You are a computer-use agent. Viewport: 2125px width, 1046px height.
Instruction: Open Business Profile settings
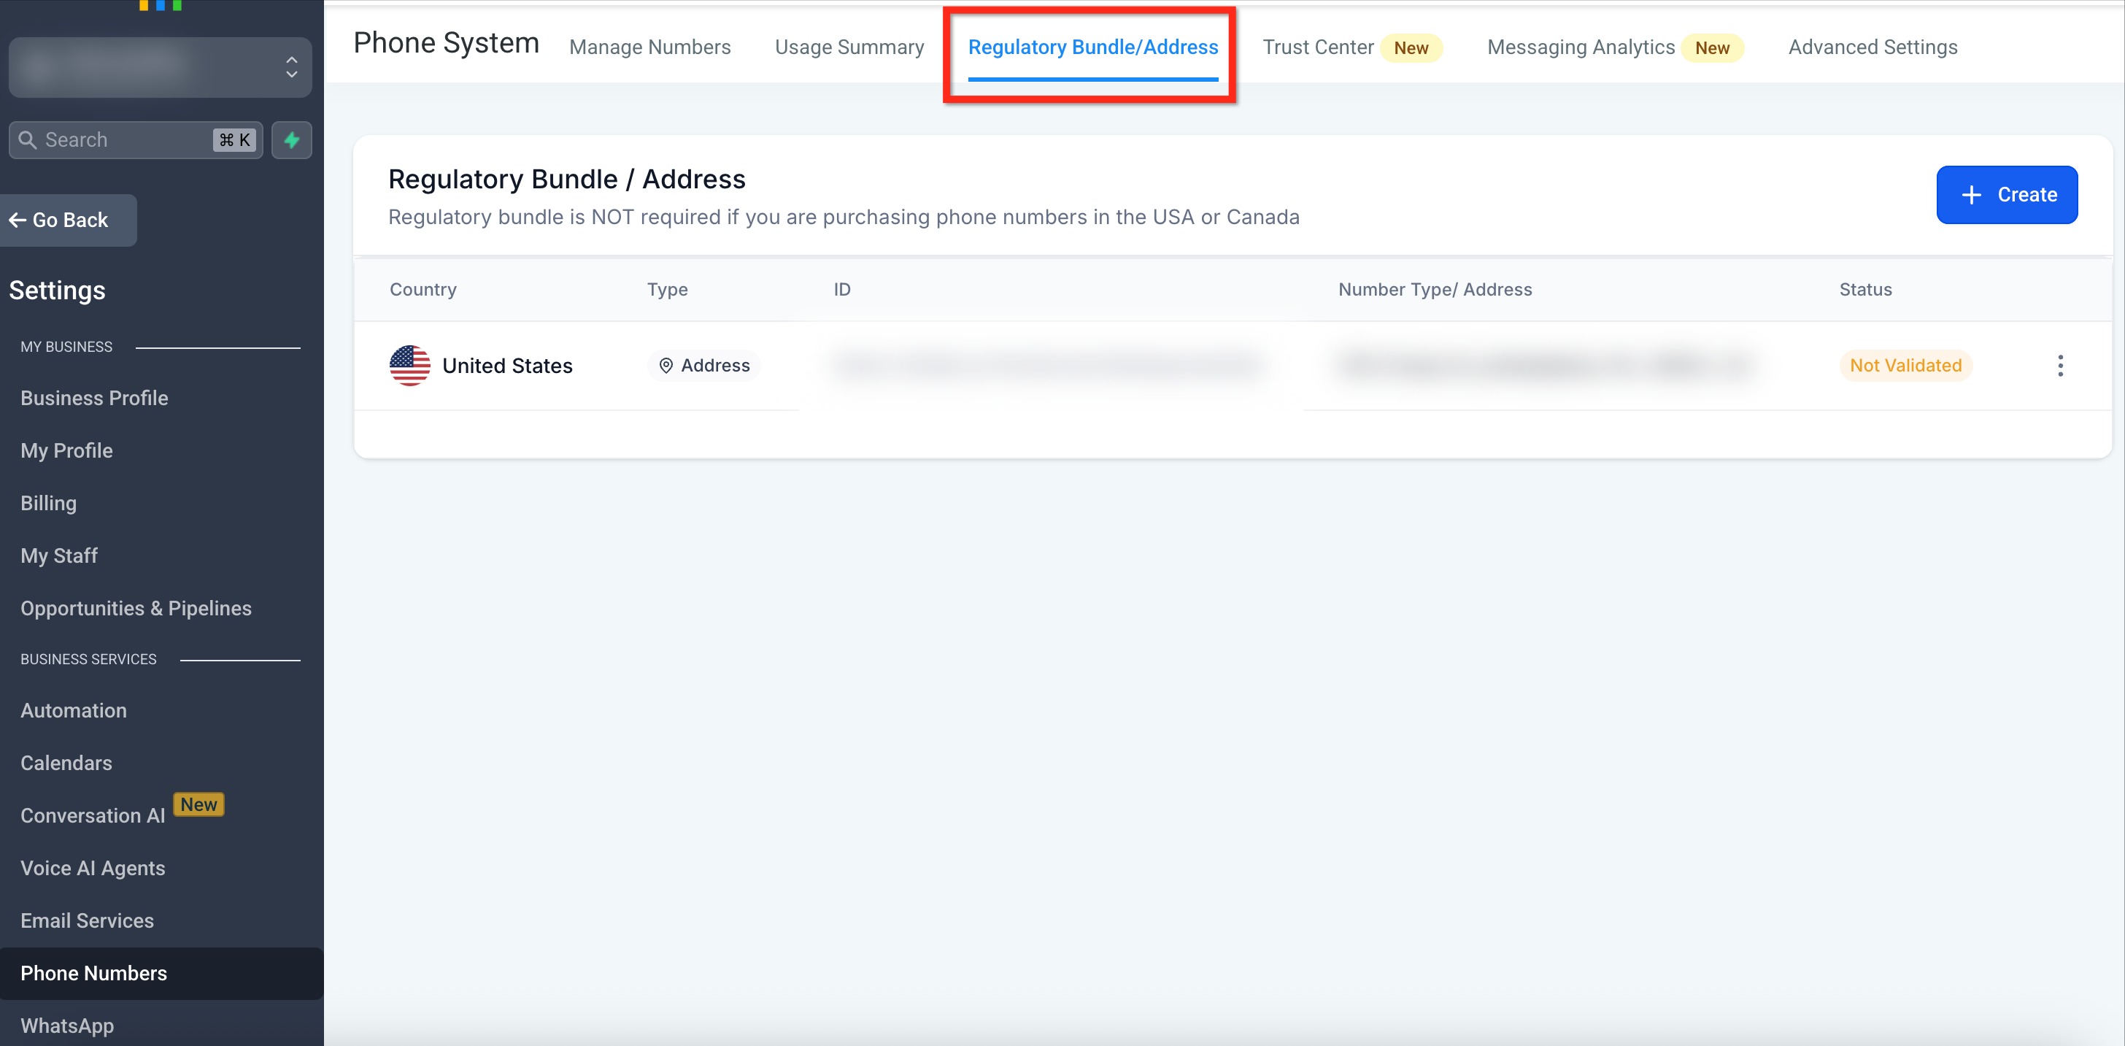(94, 399)
